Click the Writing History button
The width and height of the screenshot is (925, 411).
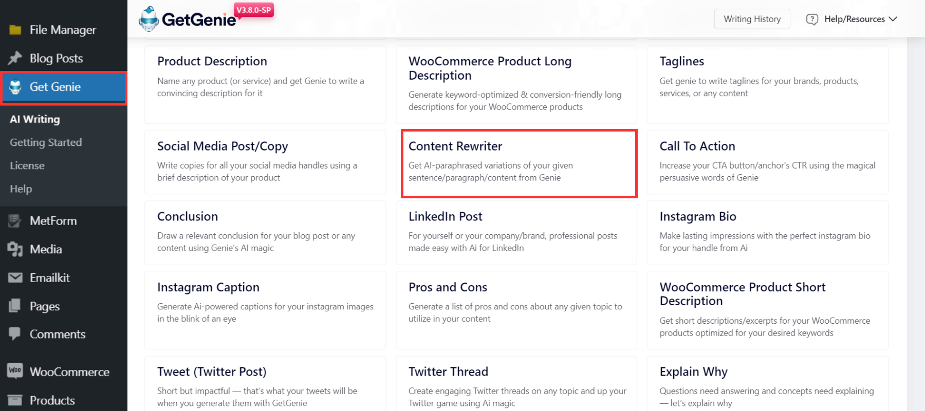(752, 19)
